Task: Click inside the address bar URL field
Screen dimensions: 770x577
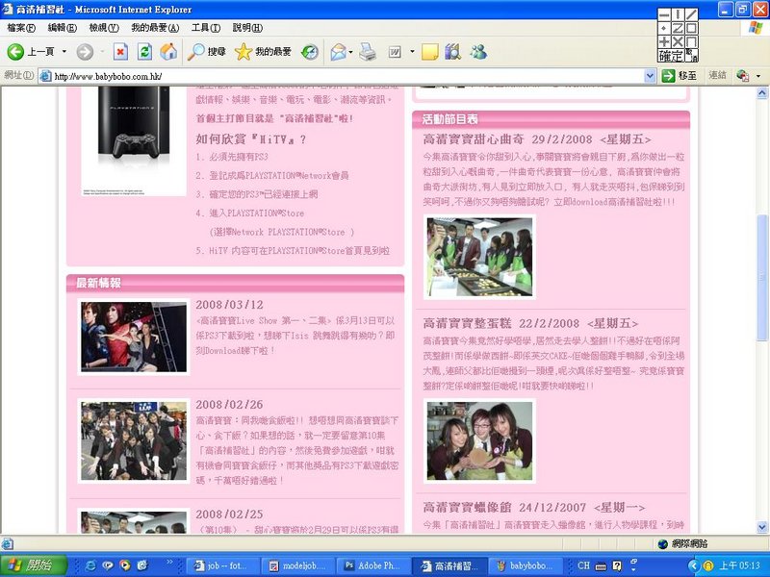Action: [x=337, y=75]
